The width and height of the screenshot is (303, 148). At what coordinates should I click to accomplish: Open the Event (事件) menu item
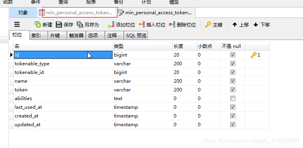[36, 2]
